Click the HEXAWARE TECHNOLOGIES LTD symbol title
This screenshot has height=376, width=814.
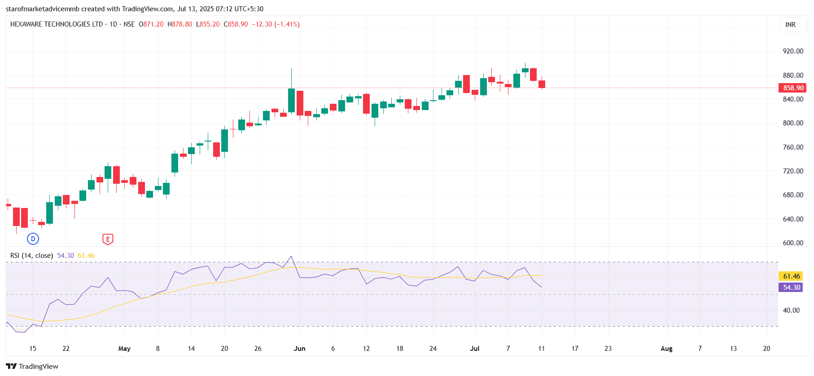click(57, 24)
